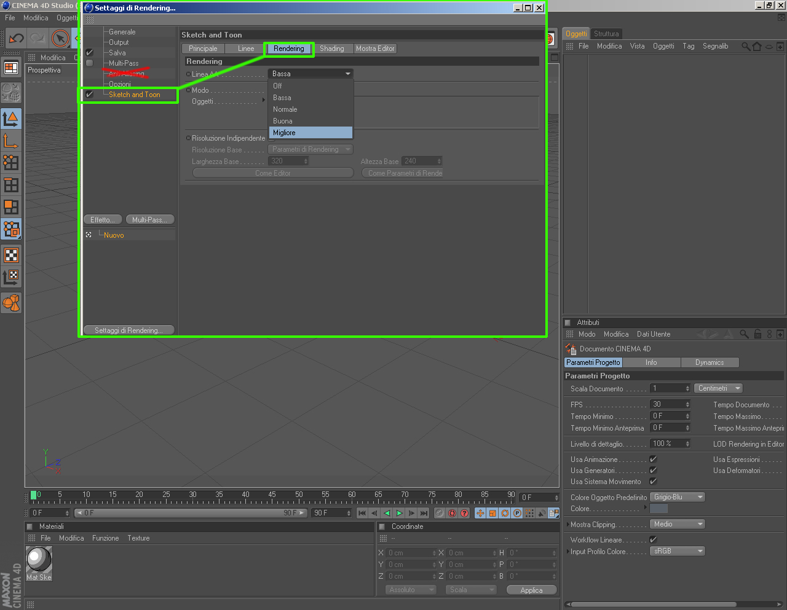Toggle the Sketch and Toon checkbox
The image size is (787, 610).
pos(89,95)
